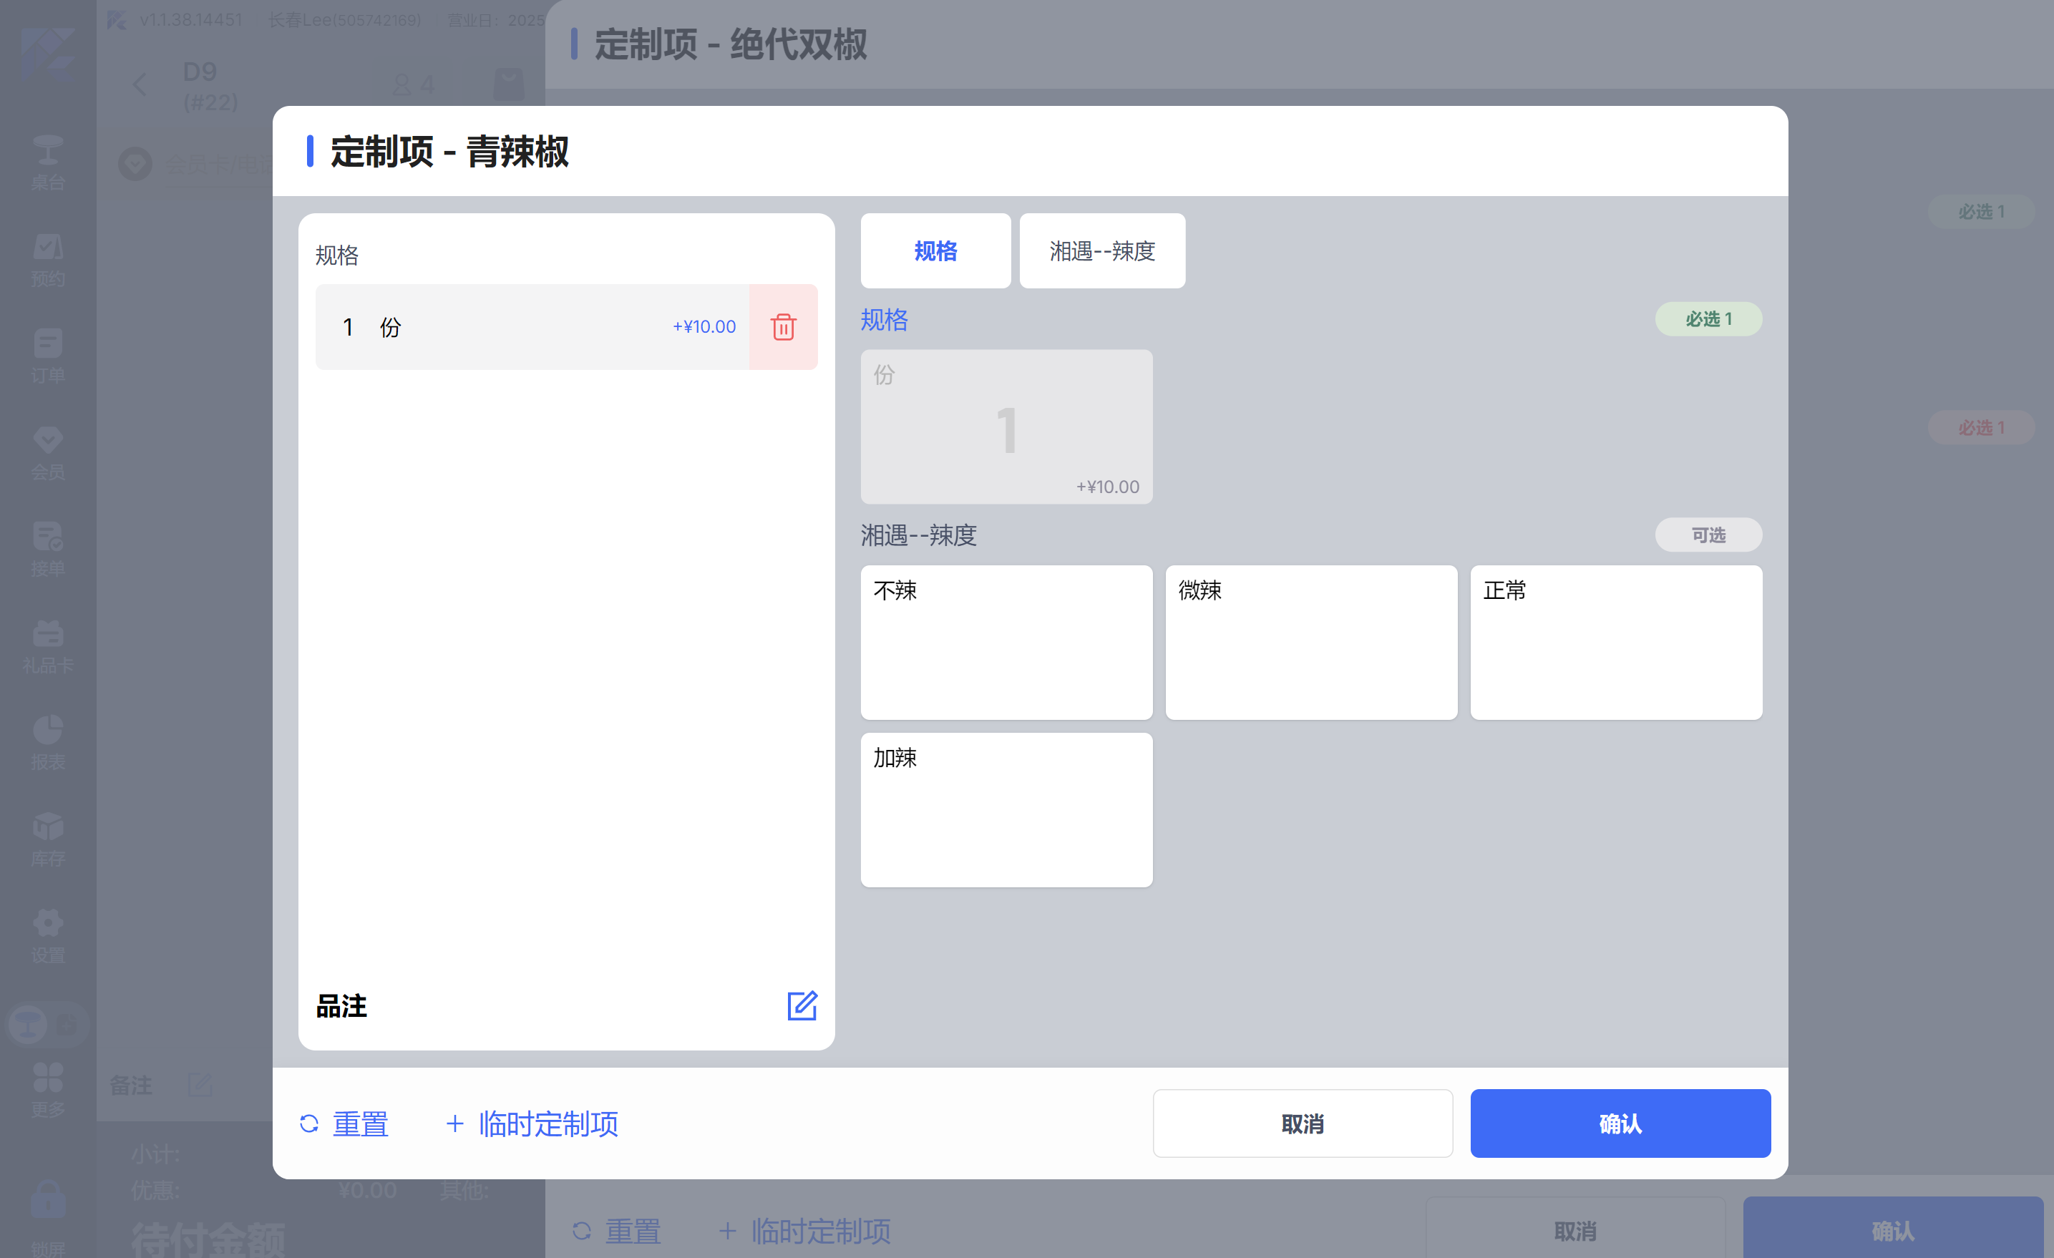This screenshot has width=2054, height=1258.
Task: Delete the 1 份 specification row
Action: click(x=783, y=327)
